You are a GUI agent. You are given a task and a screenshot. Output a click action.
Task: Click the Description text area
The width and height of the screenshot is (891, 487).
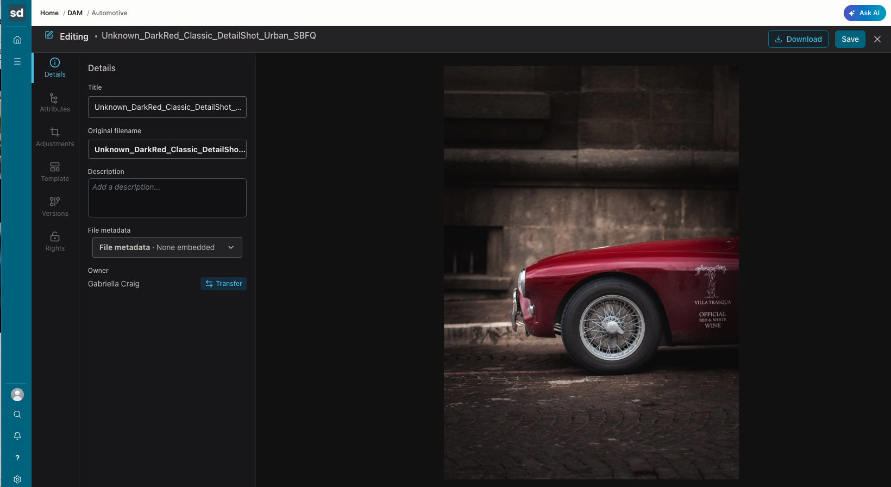coord(167,198)
